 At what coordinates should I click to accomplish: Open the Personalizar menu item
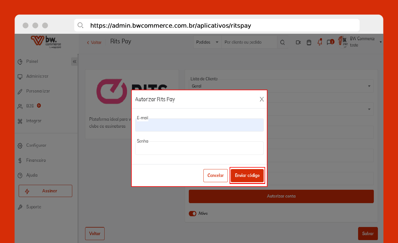[x=38, y=91]
